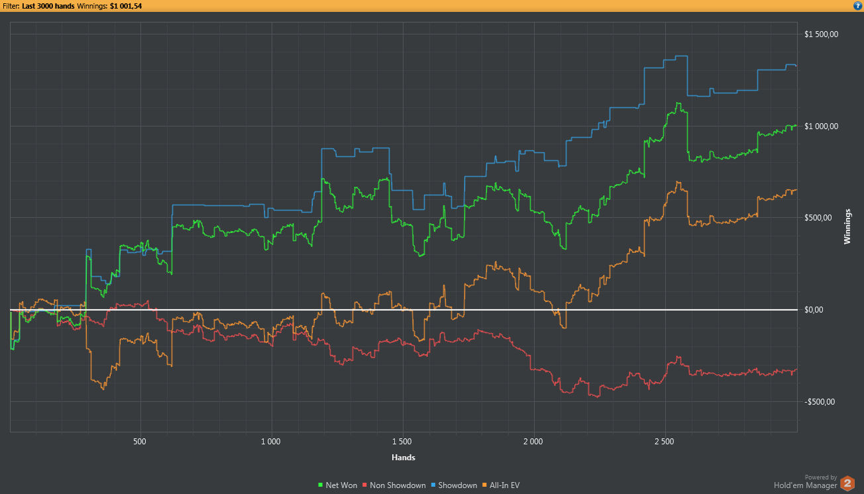This screenshot has height=494, width=864.
Task: Toggle the Non Showdown series label
Action: click(398, 485)
